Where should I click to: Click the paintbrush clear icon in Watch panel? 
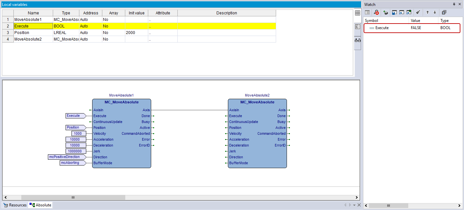click(418, 12)
